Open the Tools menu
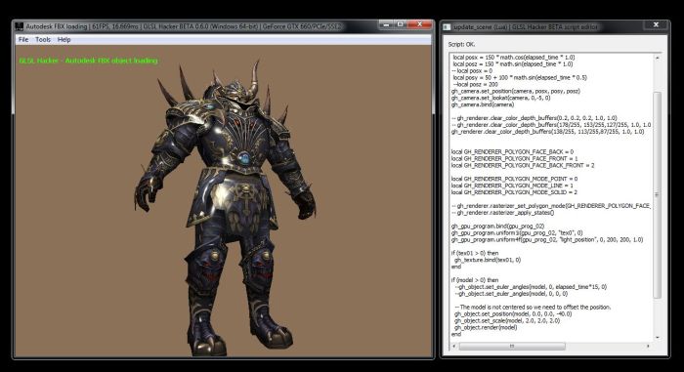Image resolution: width=684 pixels, height=372 pixels. pyautogui.click(x=43, y=40)
